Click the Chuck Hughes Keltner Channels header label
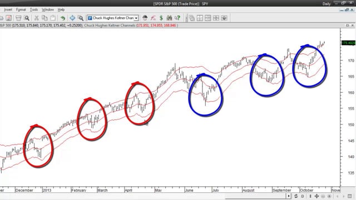Screen dimensions: 356x200 [110, 26]
